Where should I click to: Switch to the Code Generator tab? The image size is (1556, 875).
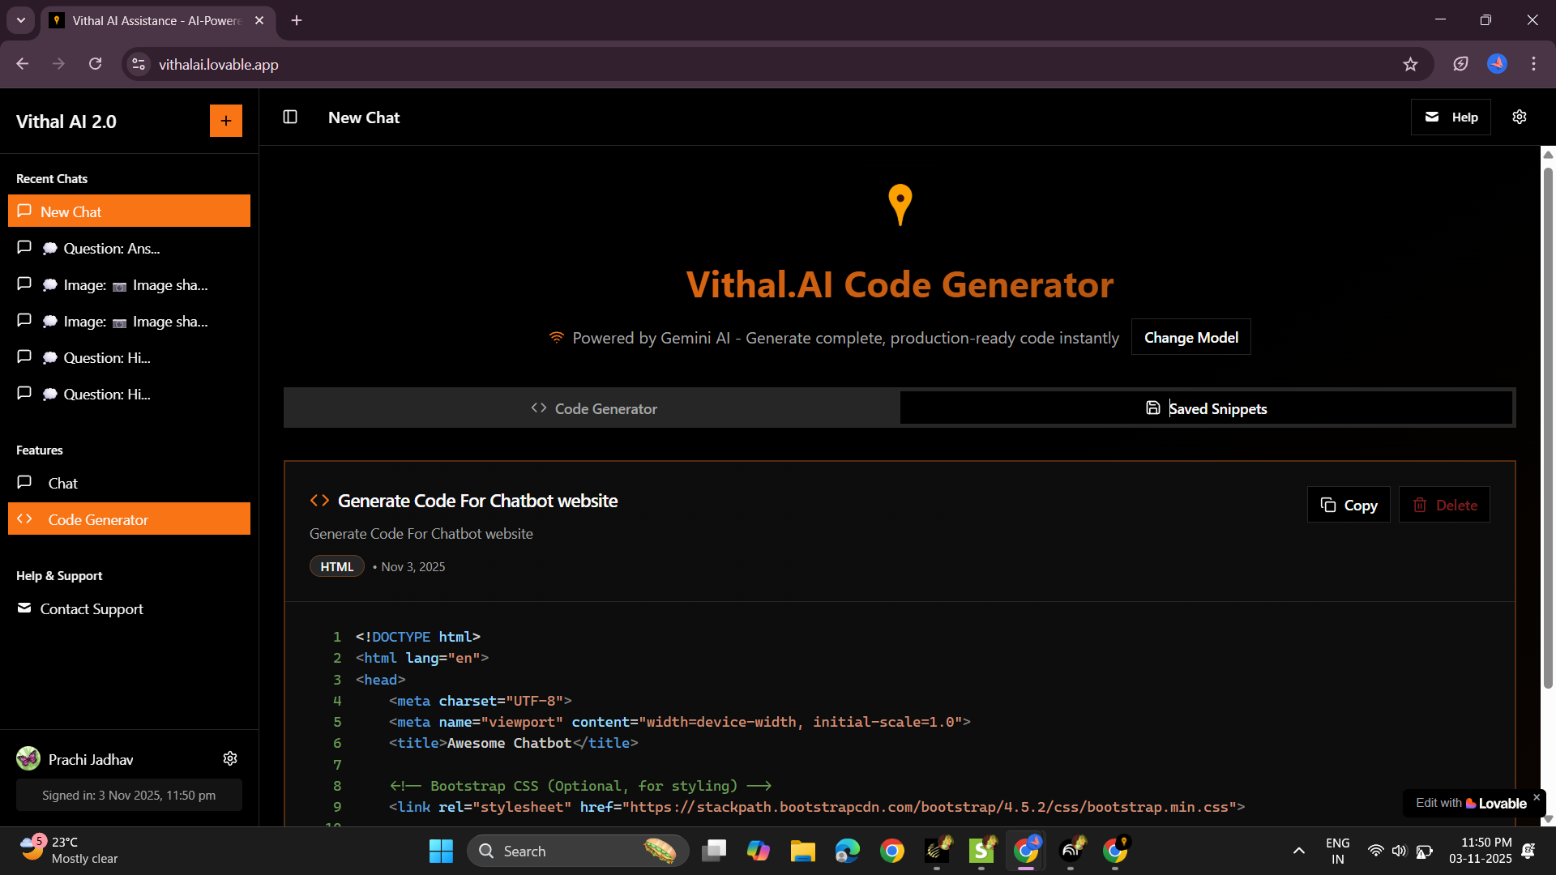pos(592,408)
